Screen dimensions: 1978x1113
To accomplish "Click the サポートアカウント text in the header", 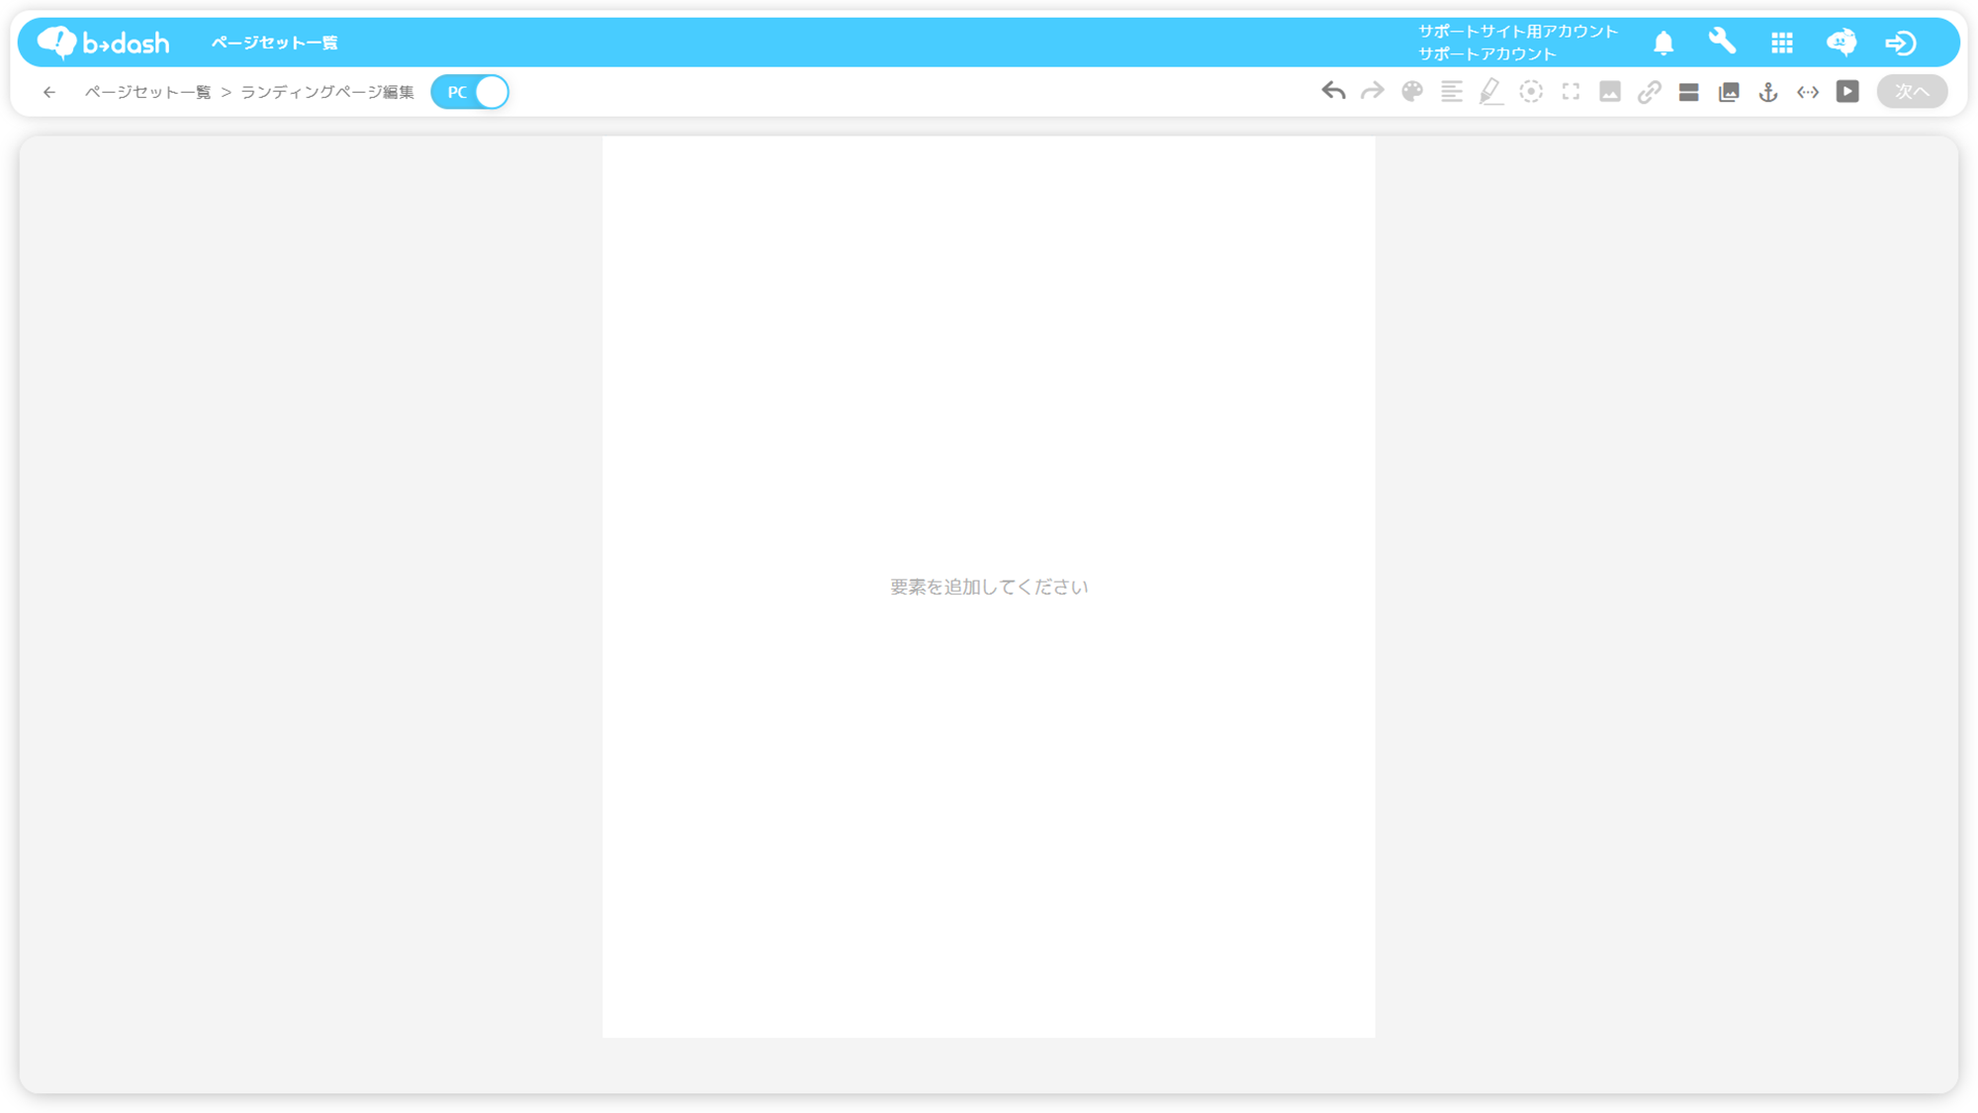I will click(1487, 53).
